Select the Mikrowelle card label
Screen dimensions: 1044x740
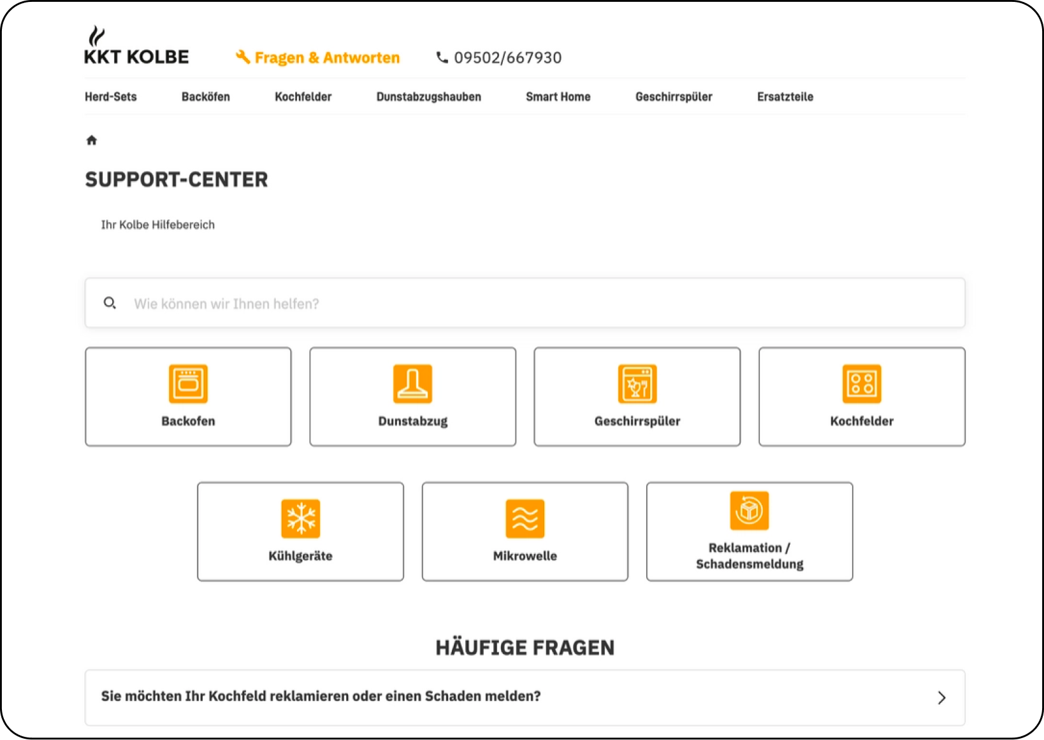click(x=525, y=556)
